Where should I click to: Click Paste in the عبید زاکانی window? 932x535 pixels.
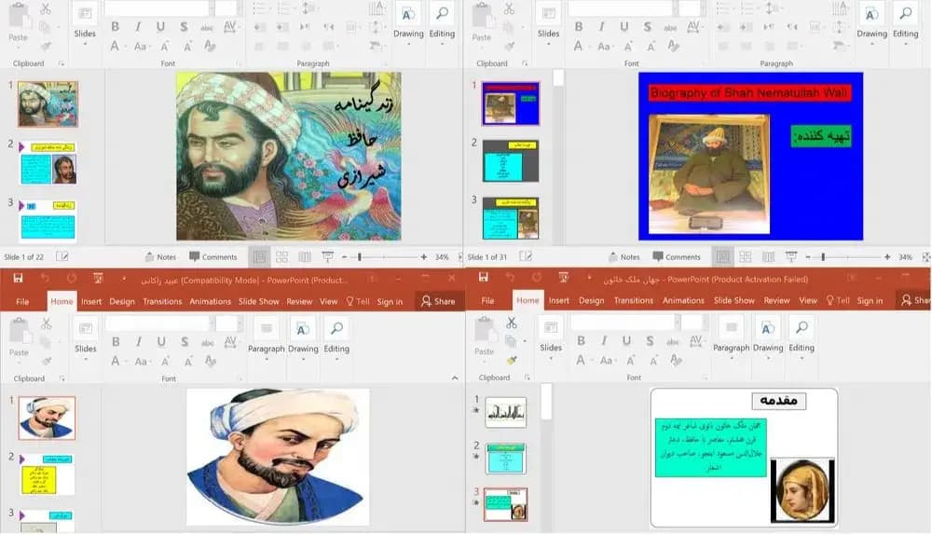point(19,336)
